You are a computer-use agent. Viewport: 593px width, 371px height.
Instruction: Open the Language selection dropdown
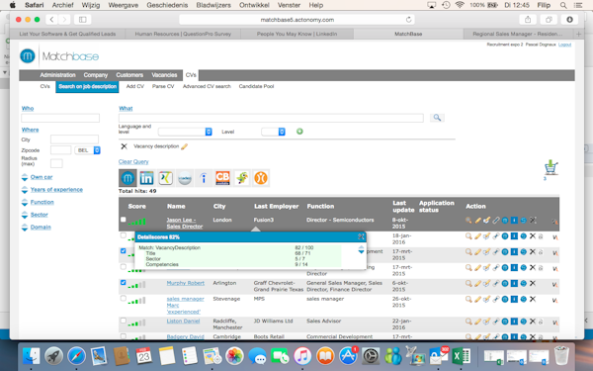[x=185, y=132]
